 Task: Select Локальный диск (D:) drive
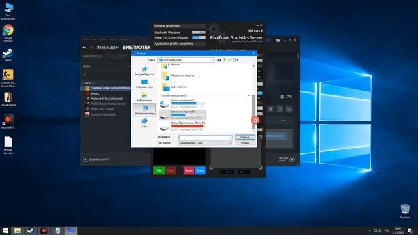(183, 115)
